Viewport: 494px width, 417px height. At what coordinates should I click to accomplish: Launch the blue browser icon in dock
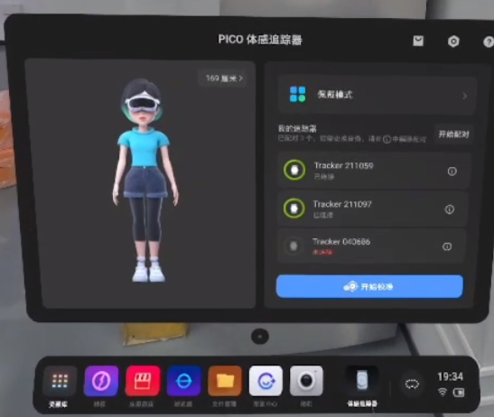(184, 381)
